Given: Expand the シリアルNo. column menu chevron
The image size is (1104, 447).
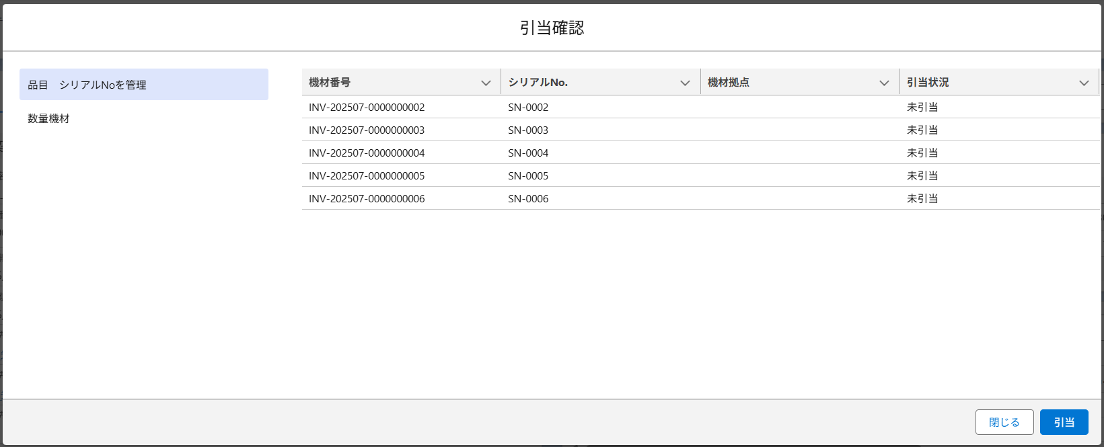Looking at the screenshot, I should click(685, 83).
